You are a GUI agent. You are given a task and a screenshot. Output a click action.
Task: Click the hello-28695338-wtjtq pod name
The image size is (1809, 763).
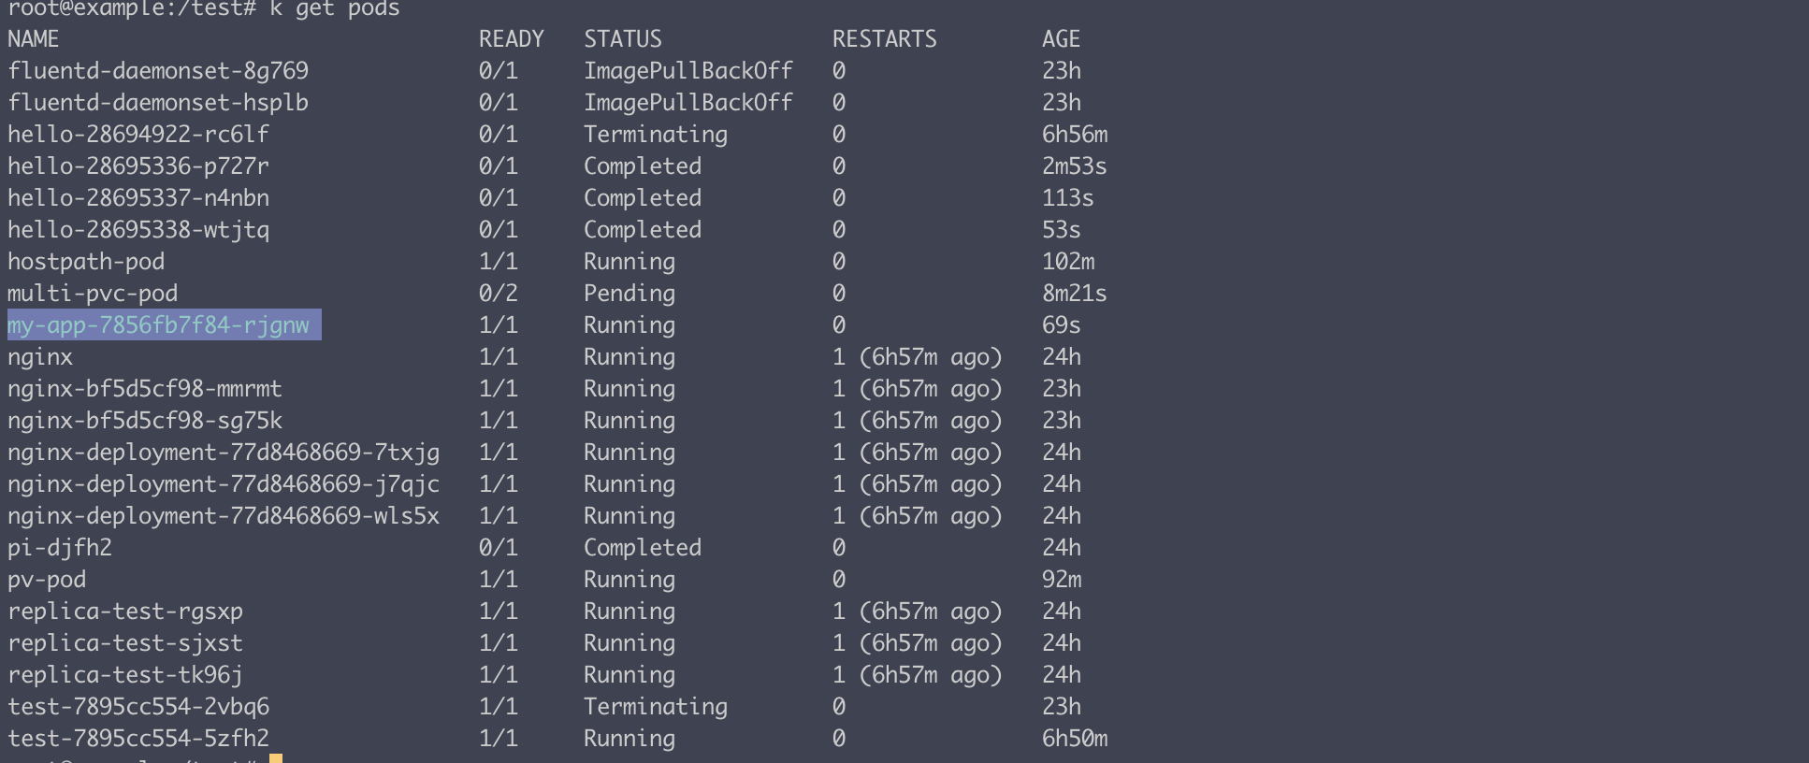click(x=138, y=230)
